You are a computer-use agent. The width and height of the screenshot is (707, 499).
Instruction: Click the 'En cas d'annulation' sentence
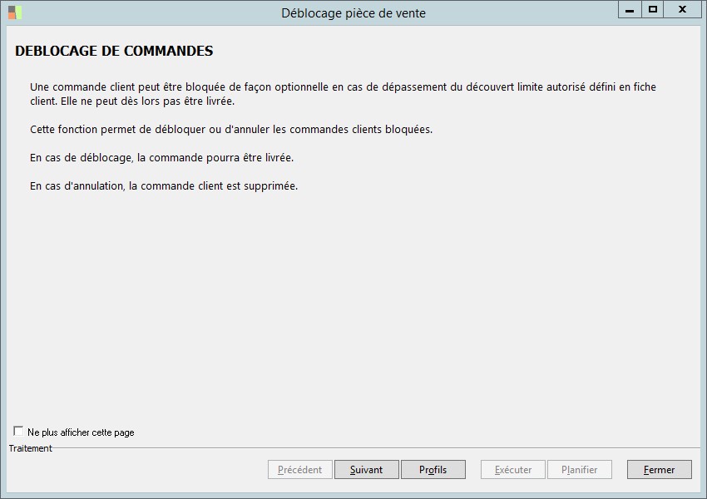[x=164, y=186]
